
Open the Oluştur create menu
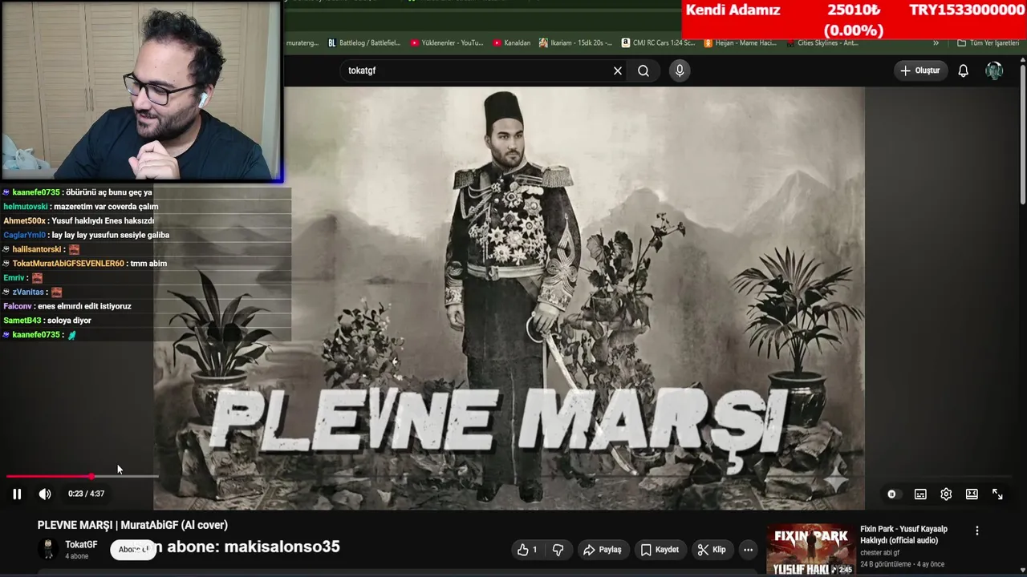pos(919,71)
